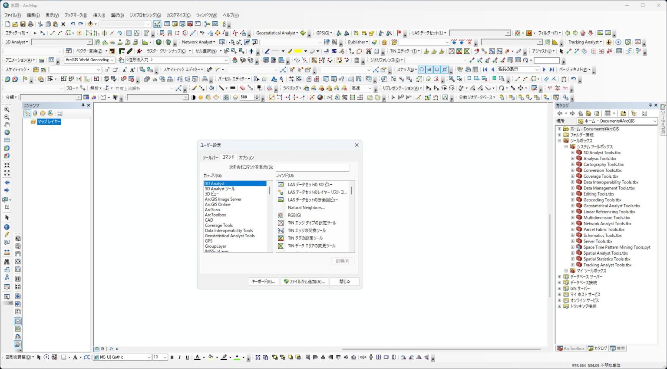The height and width of the screenshot is (369, 667).
Task: Click the キーボード button in the dialog
Action: pyautogui.click(x=264, y=281)
